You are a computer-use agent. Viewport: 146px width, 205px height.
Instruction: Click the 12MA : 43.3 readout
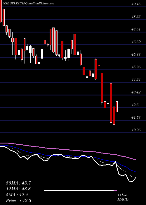18,189
